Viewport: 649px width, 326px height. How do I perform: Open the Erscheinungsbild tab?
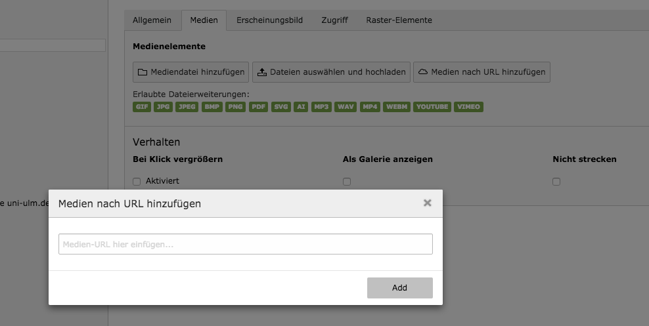click(x=269, y=20)
